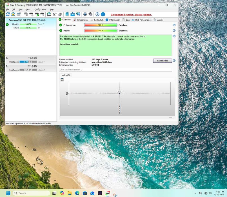Click the C: free space 57.6 GB bar
Screen dimensions: 227x197
(x=28, y=62)
